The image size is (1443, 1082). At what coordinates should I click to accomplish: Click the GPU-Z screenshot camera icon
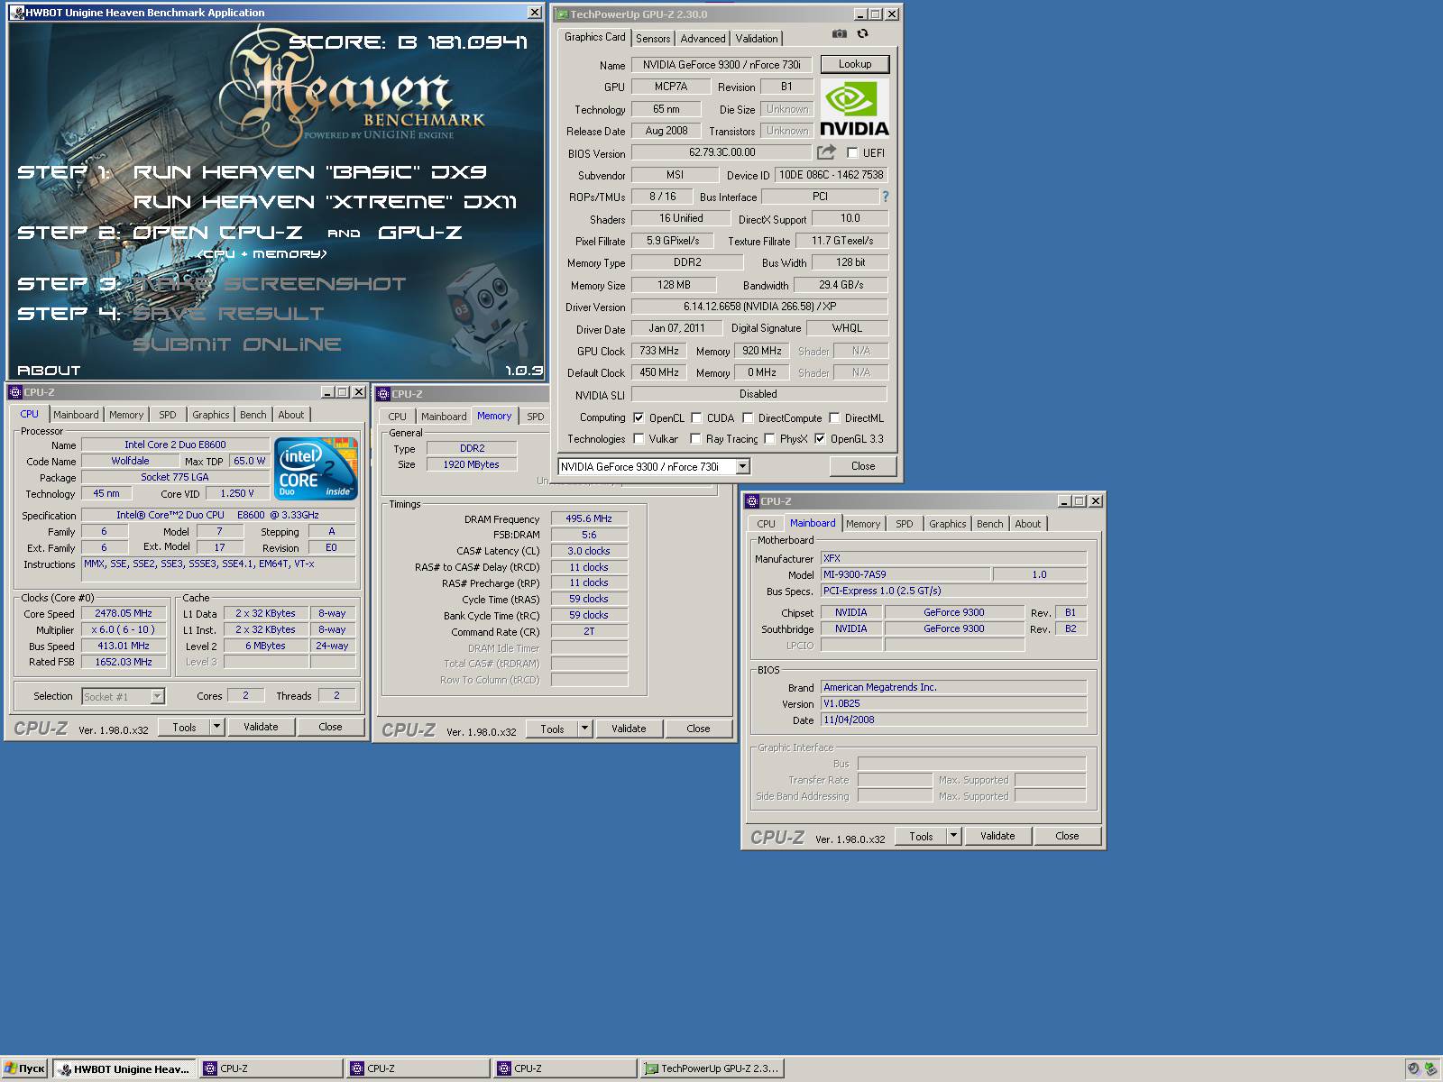coord(840,34)
